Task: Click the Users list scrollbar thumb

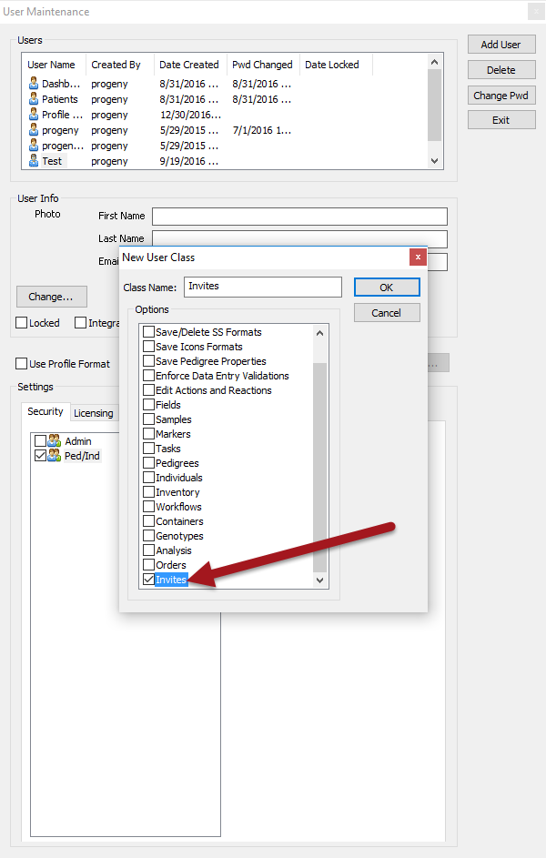Action: (x=434, y=105)
